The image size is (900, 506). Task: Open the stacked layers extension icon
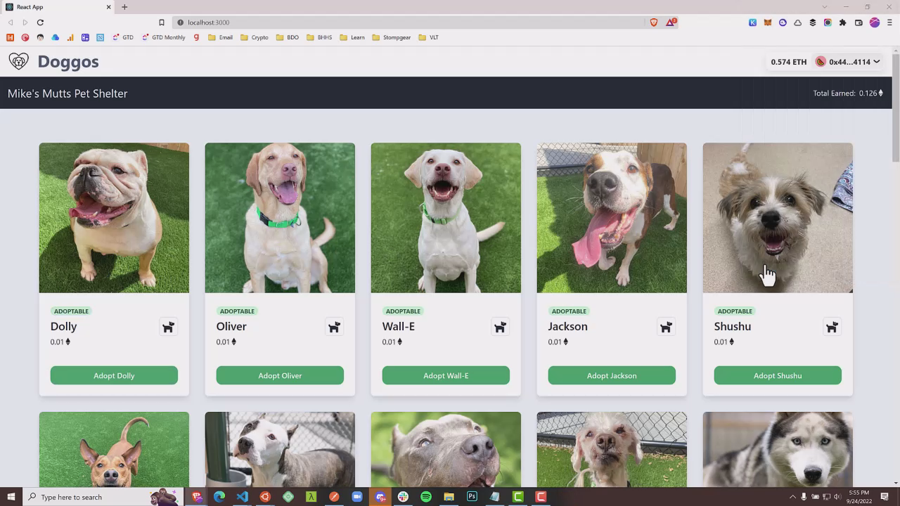(x=813, y=22)
